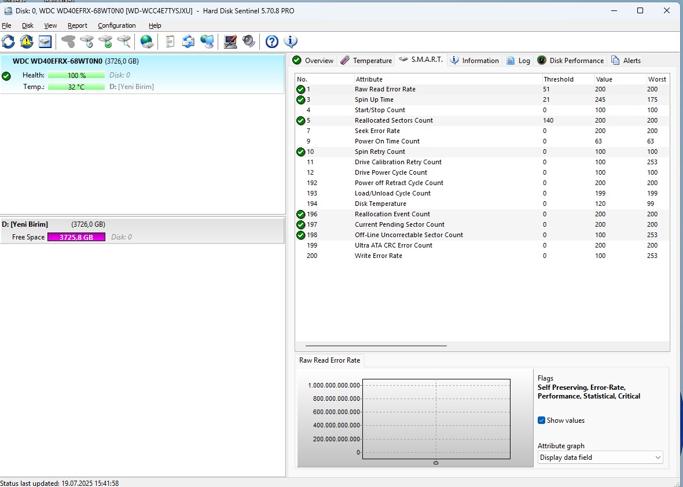Sort by the Value column header
The image size is (683, 487).
pos(620,79)
